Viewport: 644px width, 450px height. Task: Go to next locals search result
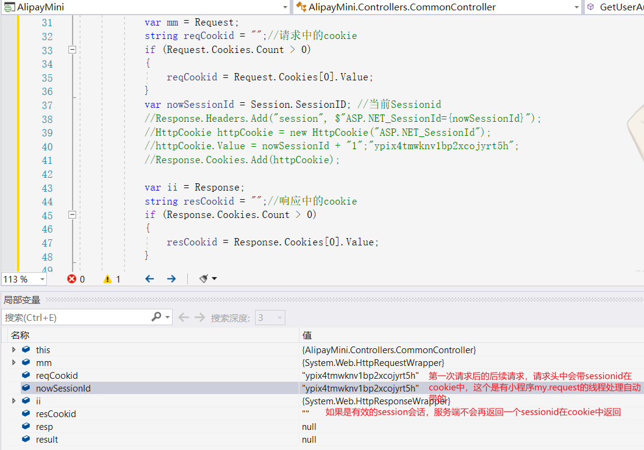199,317
